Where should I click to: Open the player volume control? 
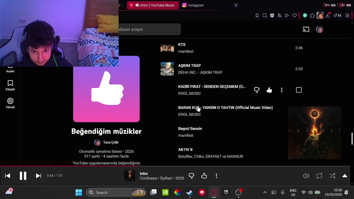tap(306, 176)
